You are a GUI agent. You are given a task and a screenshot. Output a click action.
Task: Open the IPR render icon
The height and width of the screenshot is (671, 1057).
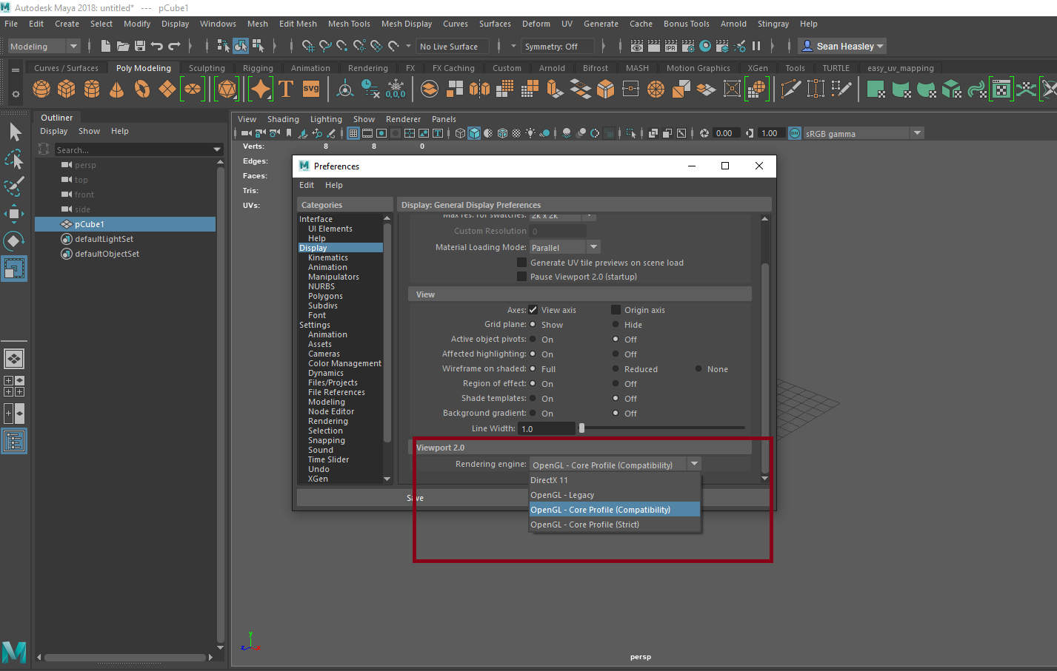[671, 47]
